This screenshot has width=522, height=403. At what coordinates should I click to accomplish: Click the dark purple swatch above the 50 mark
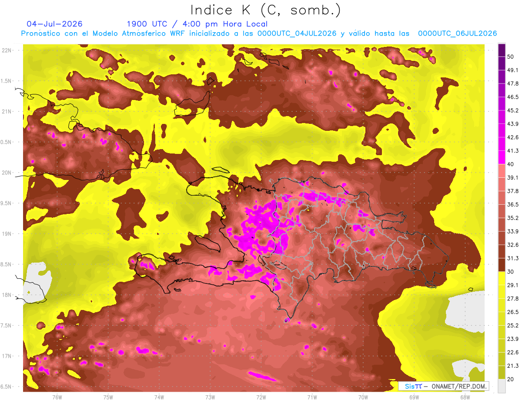click(502, 50)
